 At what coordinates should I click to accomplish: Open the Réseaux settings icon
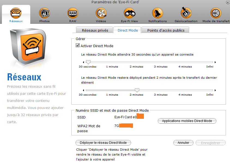click(x=16, y=13)
